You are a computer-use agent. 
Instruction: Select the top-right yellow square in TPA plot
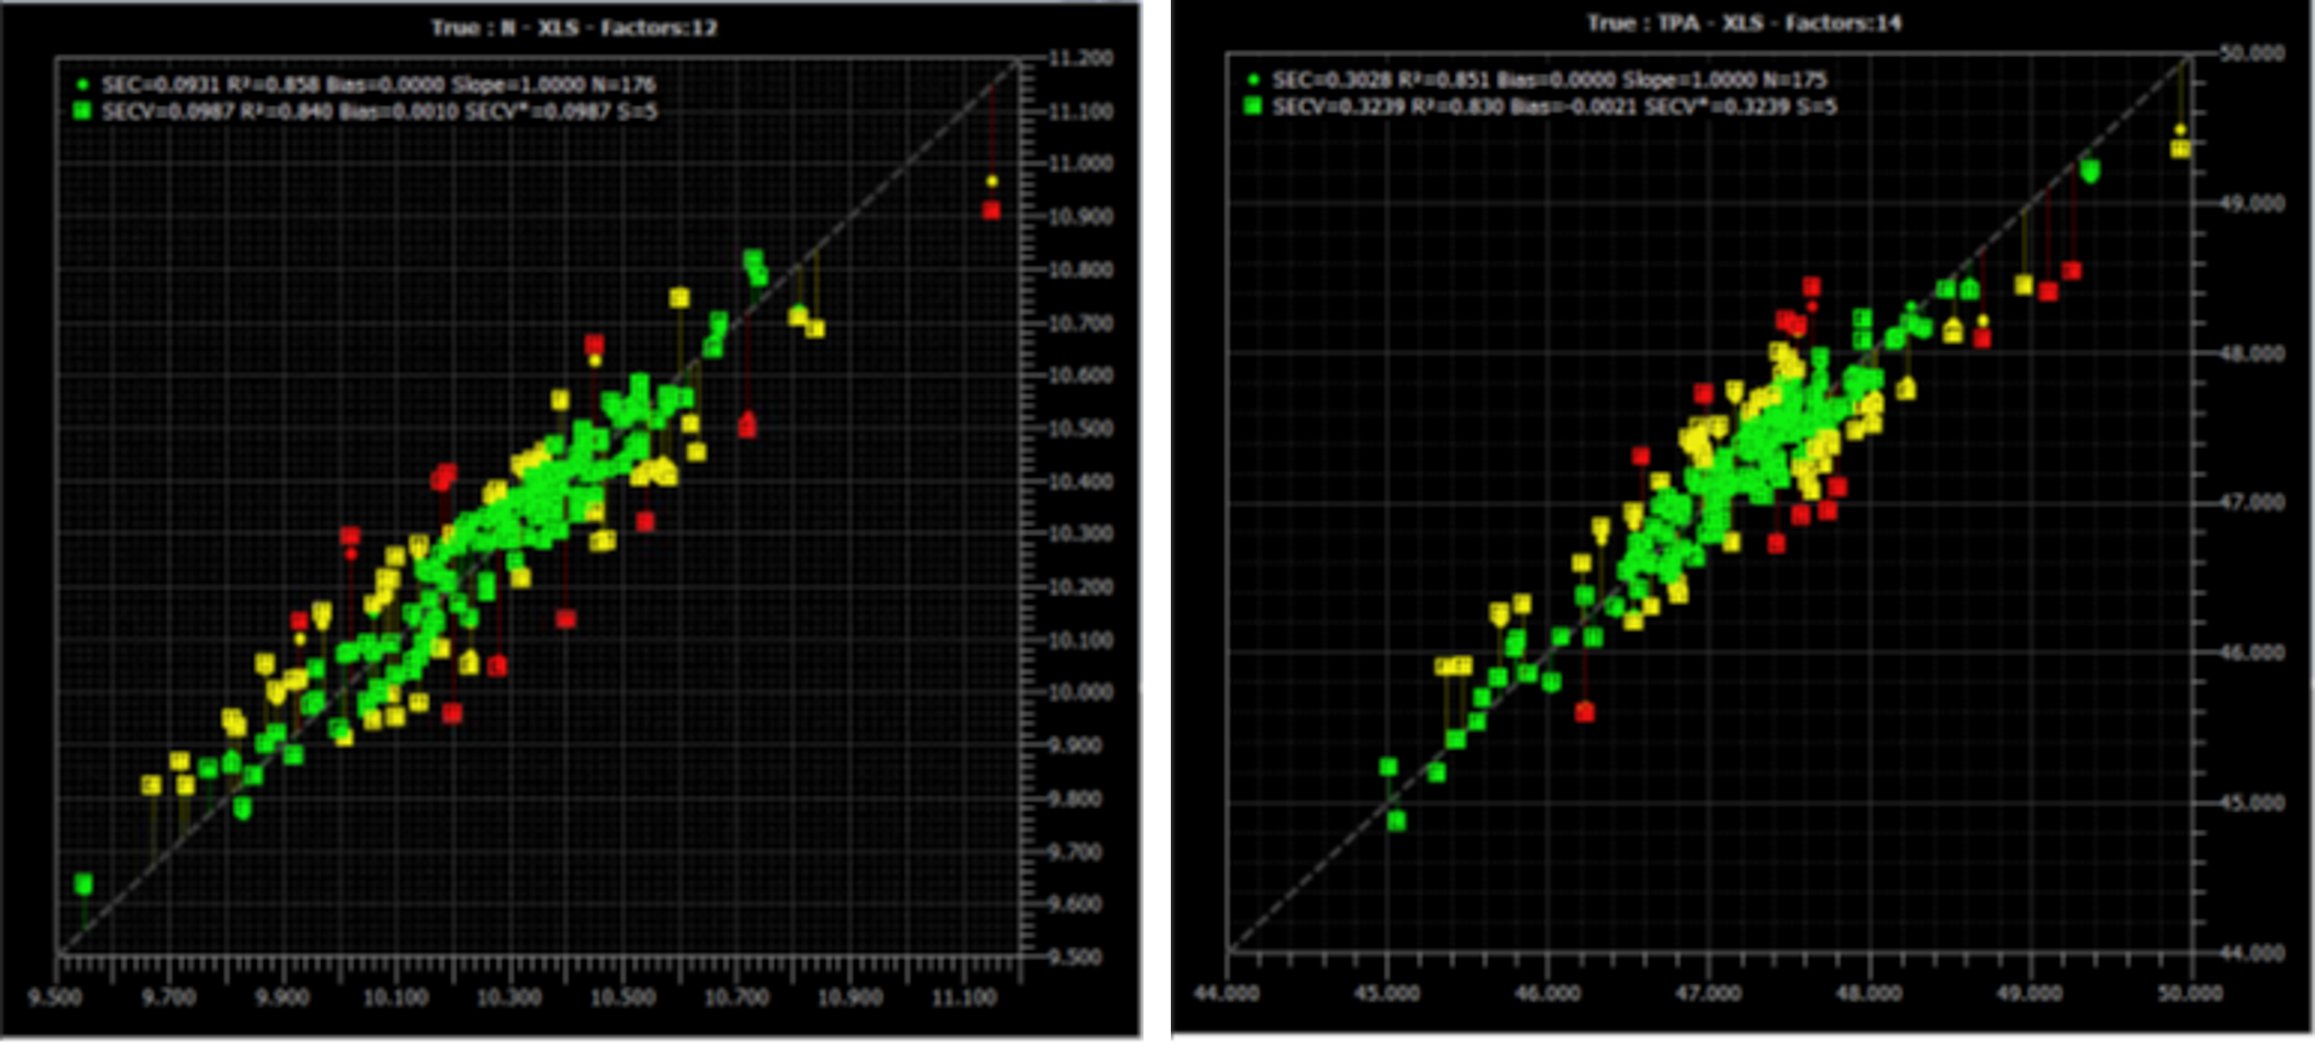tap(2180, 148)
